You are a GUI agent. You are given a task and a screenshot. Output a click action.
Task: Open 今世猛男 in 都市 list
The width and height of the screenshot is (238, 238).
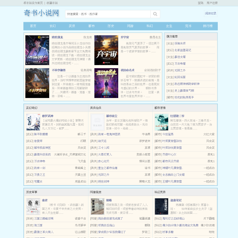coord(168,134)
